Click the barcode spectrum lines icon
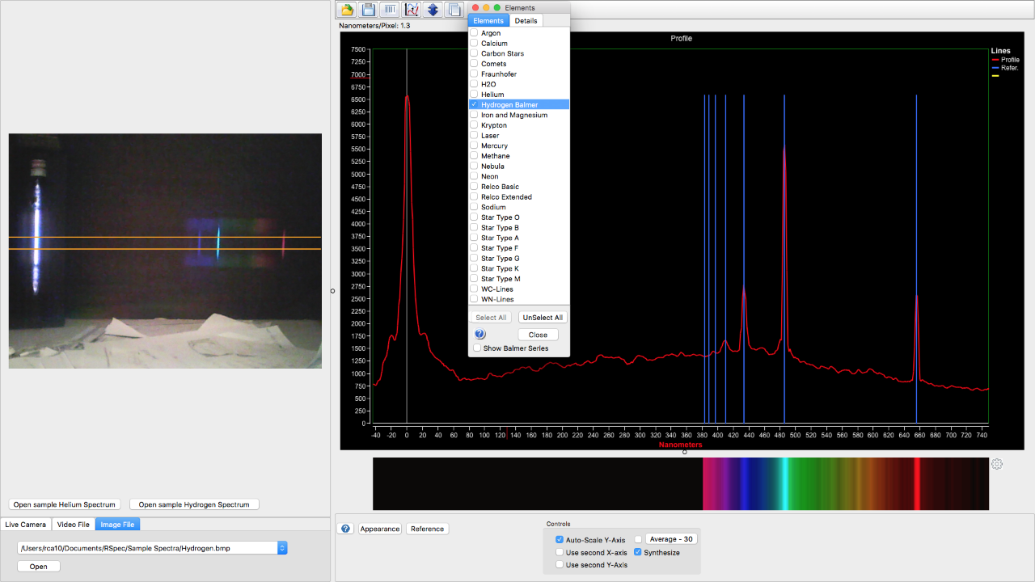 pyautogui.click(x=390, y=10)
